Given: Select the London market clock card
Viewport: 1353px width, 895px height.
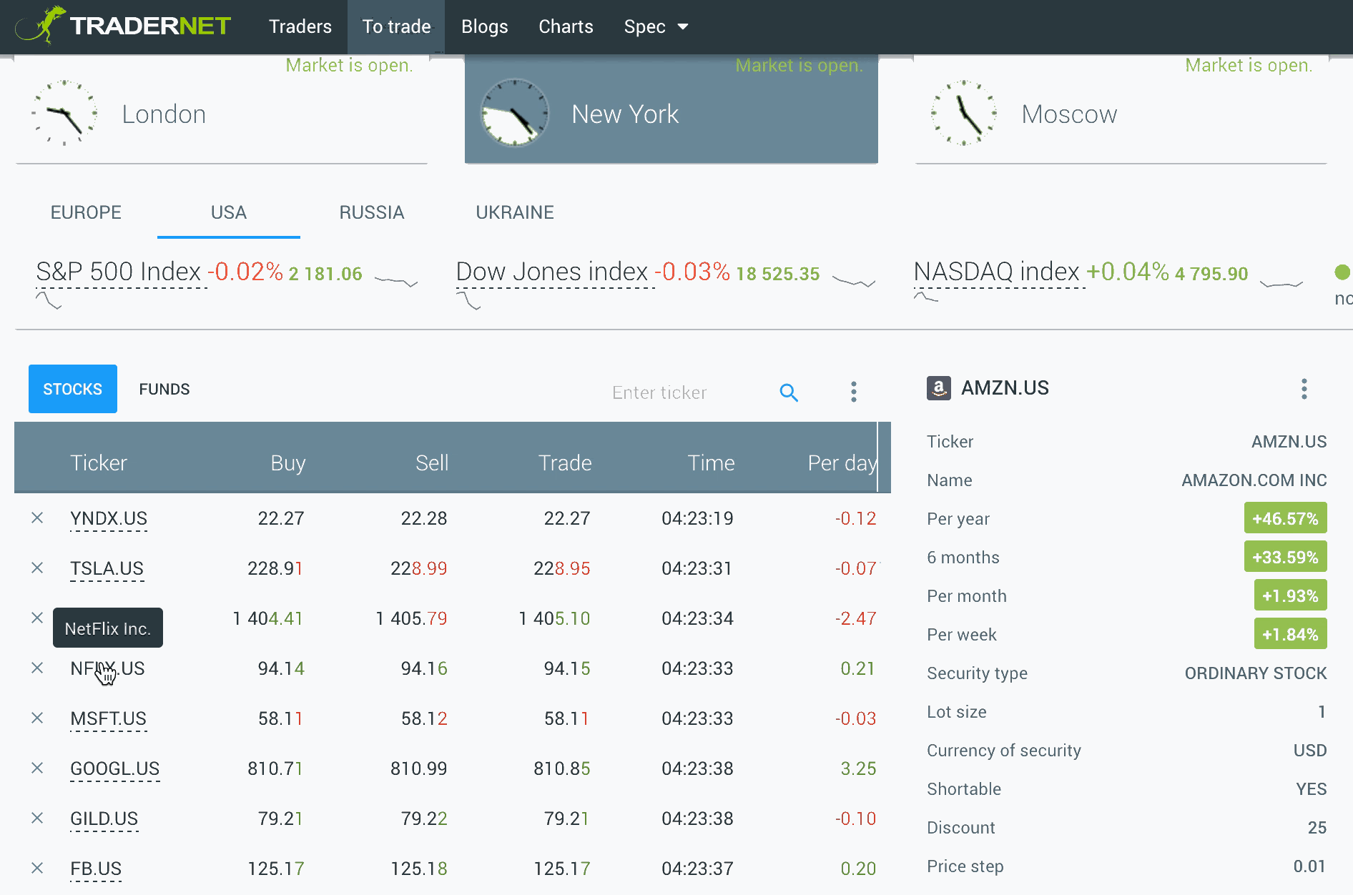Looking at the screenshot, I should 222,109.
